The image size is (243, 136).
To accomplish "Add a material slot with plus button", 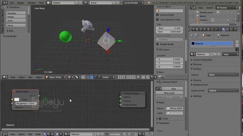I will tap(237, 42).
